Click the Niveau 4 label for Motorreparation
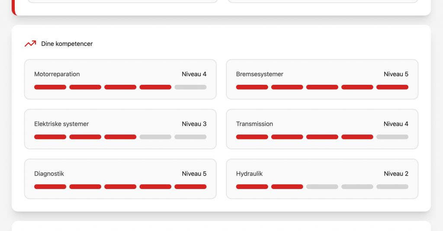This screenshot has height=231, width=443. [x=194, y=74]
